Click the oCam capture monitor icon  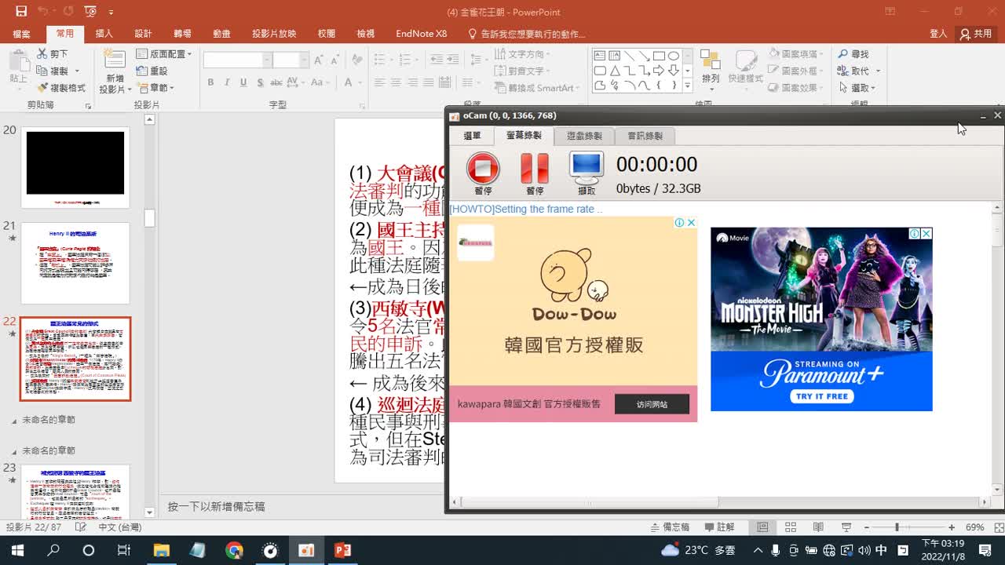click(x=587, y=168)
